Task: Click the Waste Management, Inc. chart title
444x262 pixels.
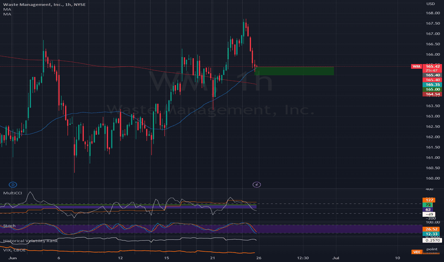Action: click(x=44, y=5)
